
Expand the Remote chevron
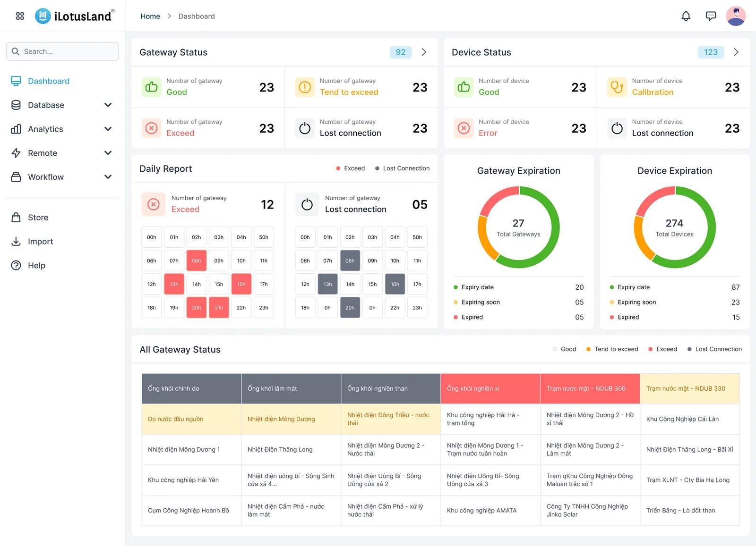tap(108, 153)
